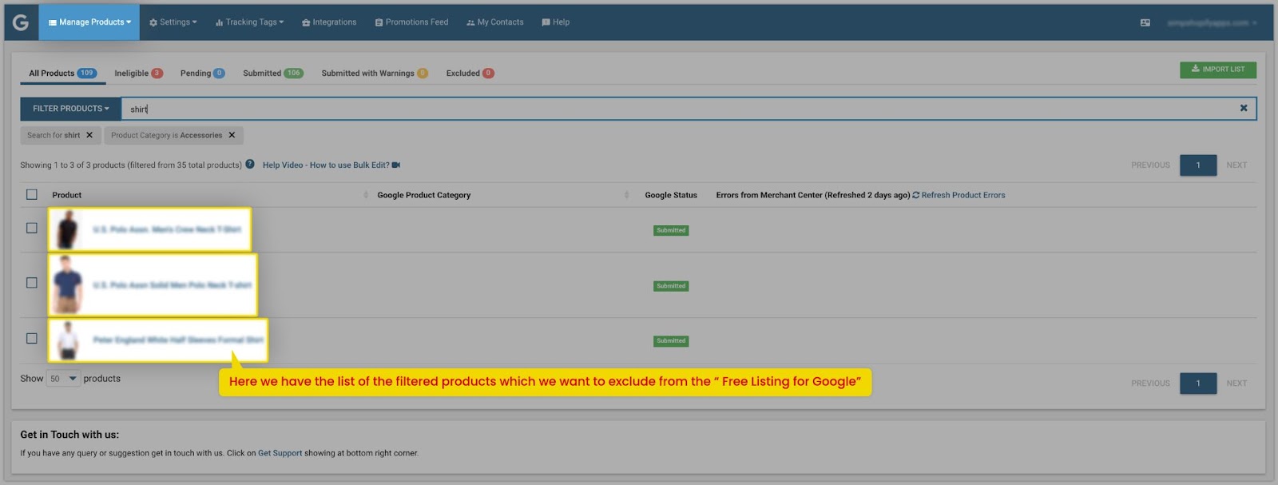The image size is (1278, 485).
Task: Select checkbox for Solid Men Polo Neck T-shirt
Action: (32, 282)
